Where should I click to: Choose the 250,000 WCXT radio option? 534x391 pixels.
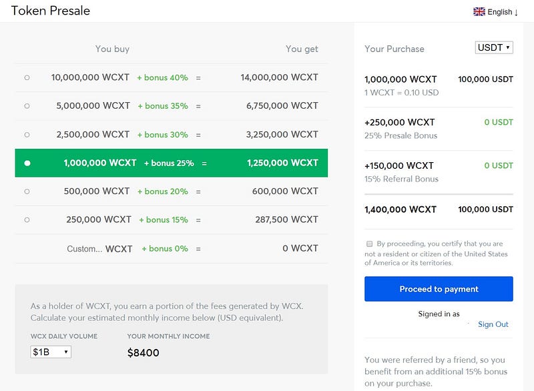(27, 220)
